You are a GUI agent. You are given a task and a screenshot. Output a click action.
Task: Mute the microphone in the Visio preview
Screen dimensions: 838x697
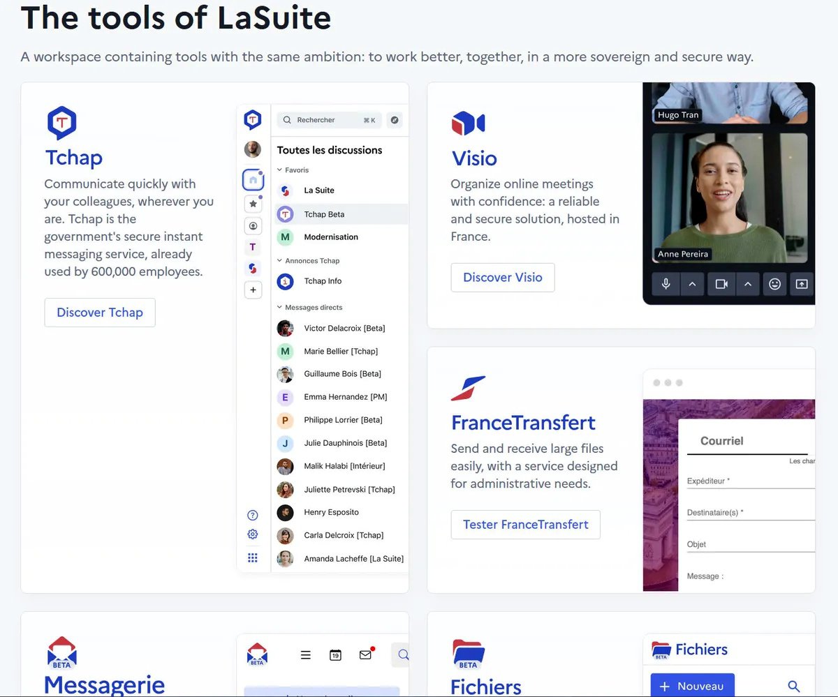(x=666, y=284)
